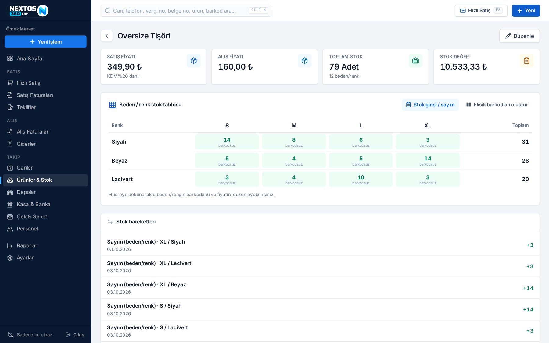Click the back arrow beside Oversize Tişört

click(107, 36)
